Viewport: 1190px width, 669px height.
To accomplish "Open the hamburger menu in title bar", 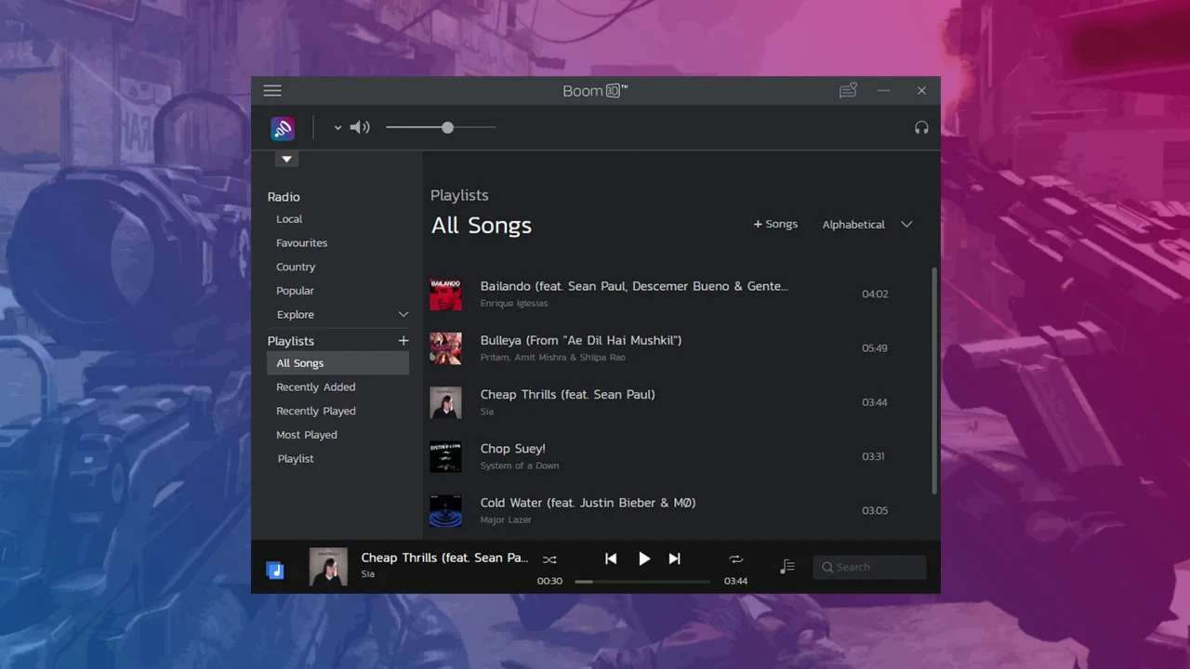I will tap(272, 90).
